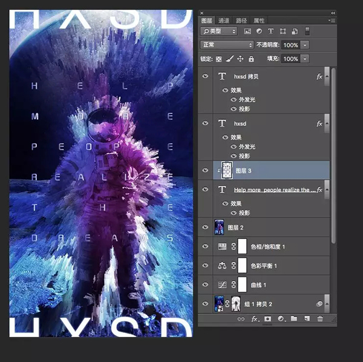Open the 填充 slider arrow
Screen dimensions: 363x362
pos(305,59)
